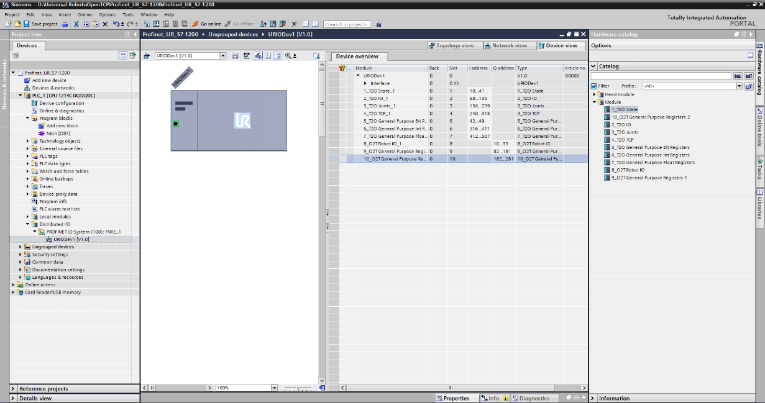The height and width of the screenshot is (403, 765).
Task: Collapse the Module folder in the catalog
Action: click(x=595, y=102)
